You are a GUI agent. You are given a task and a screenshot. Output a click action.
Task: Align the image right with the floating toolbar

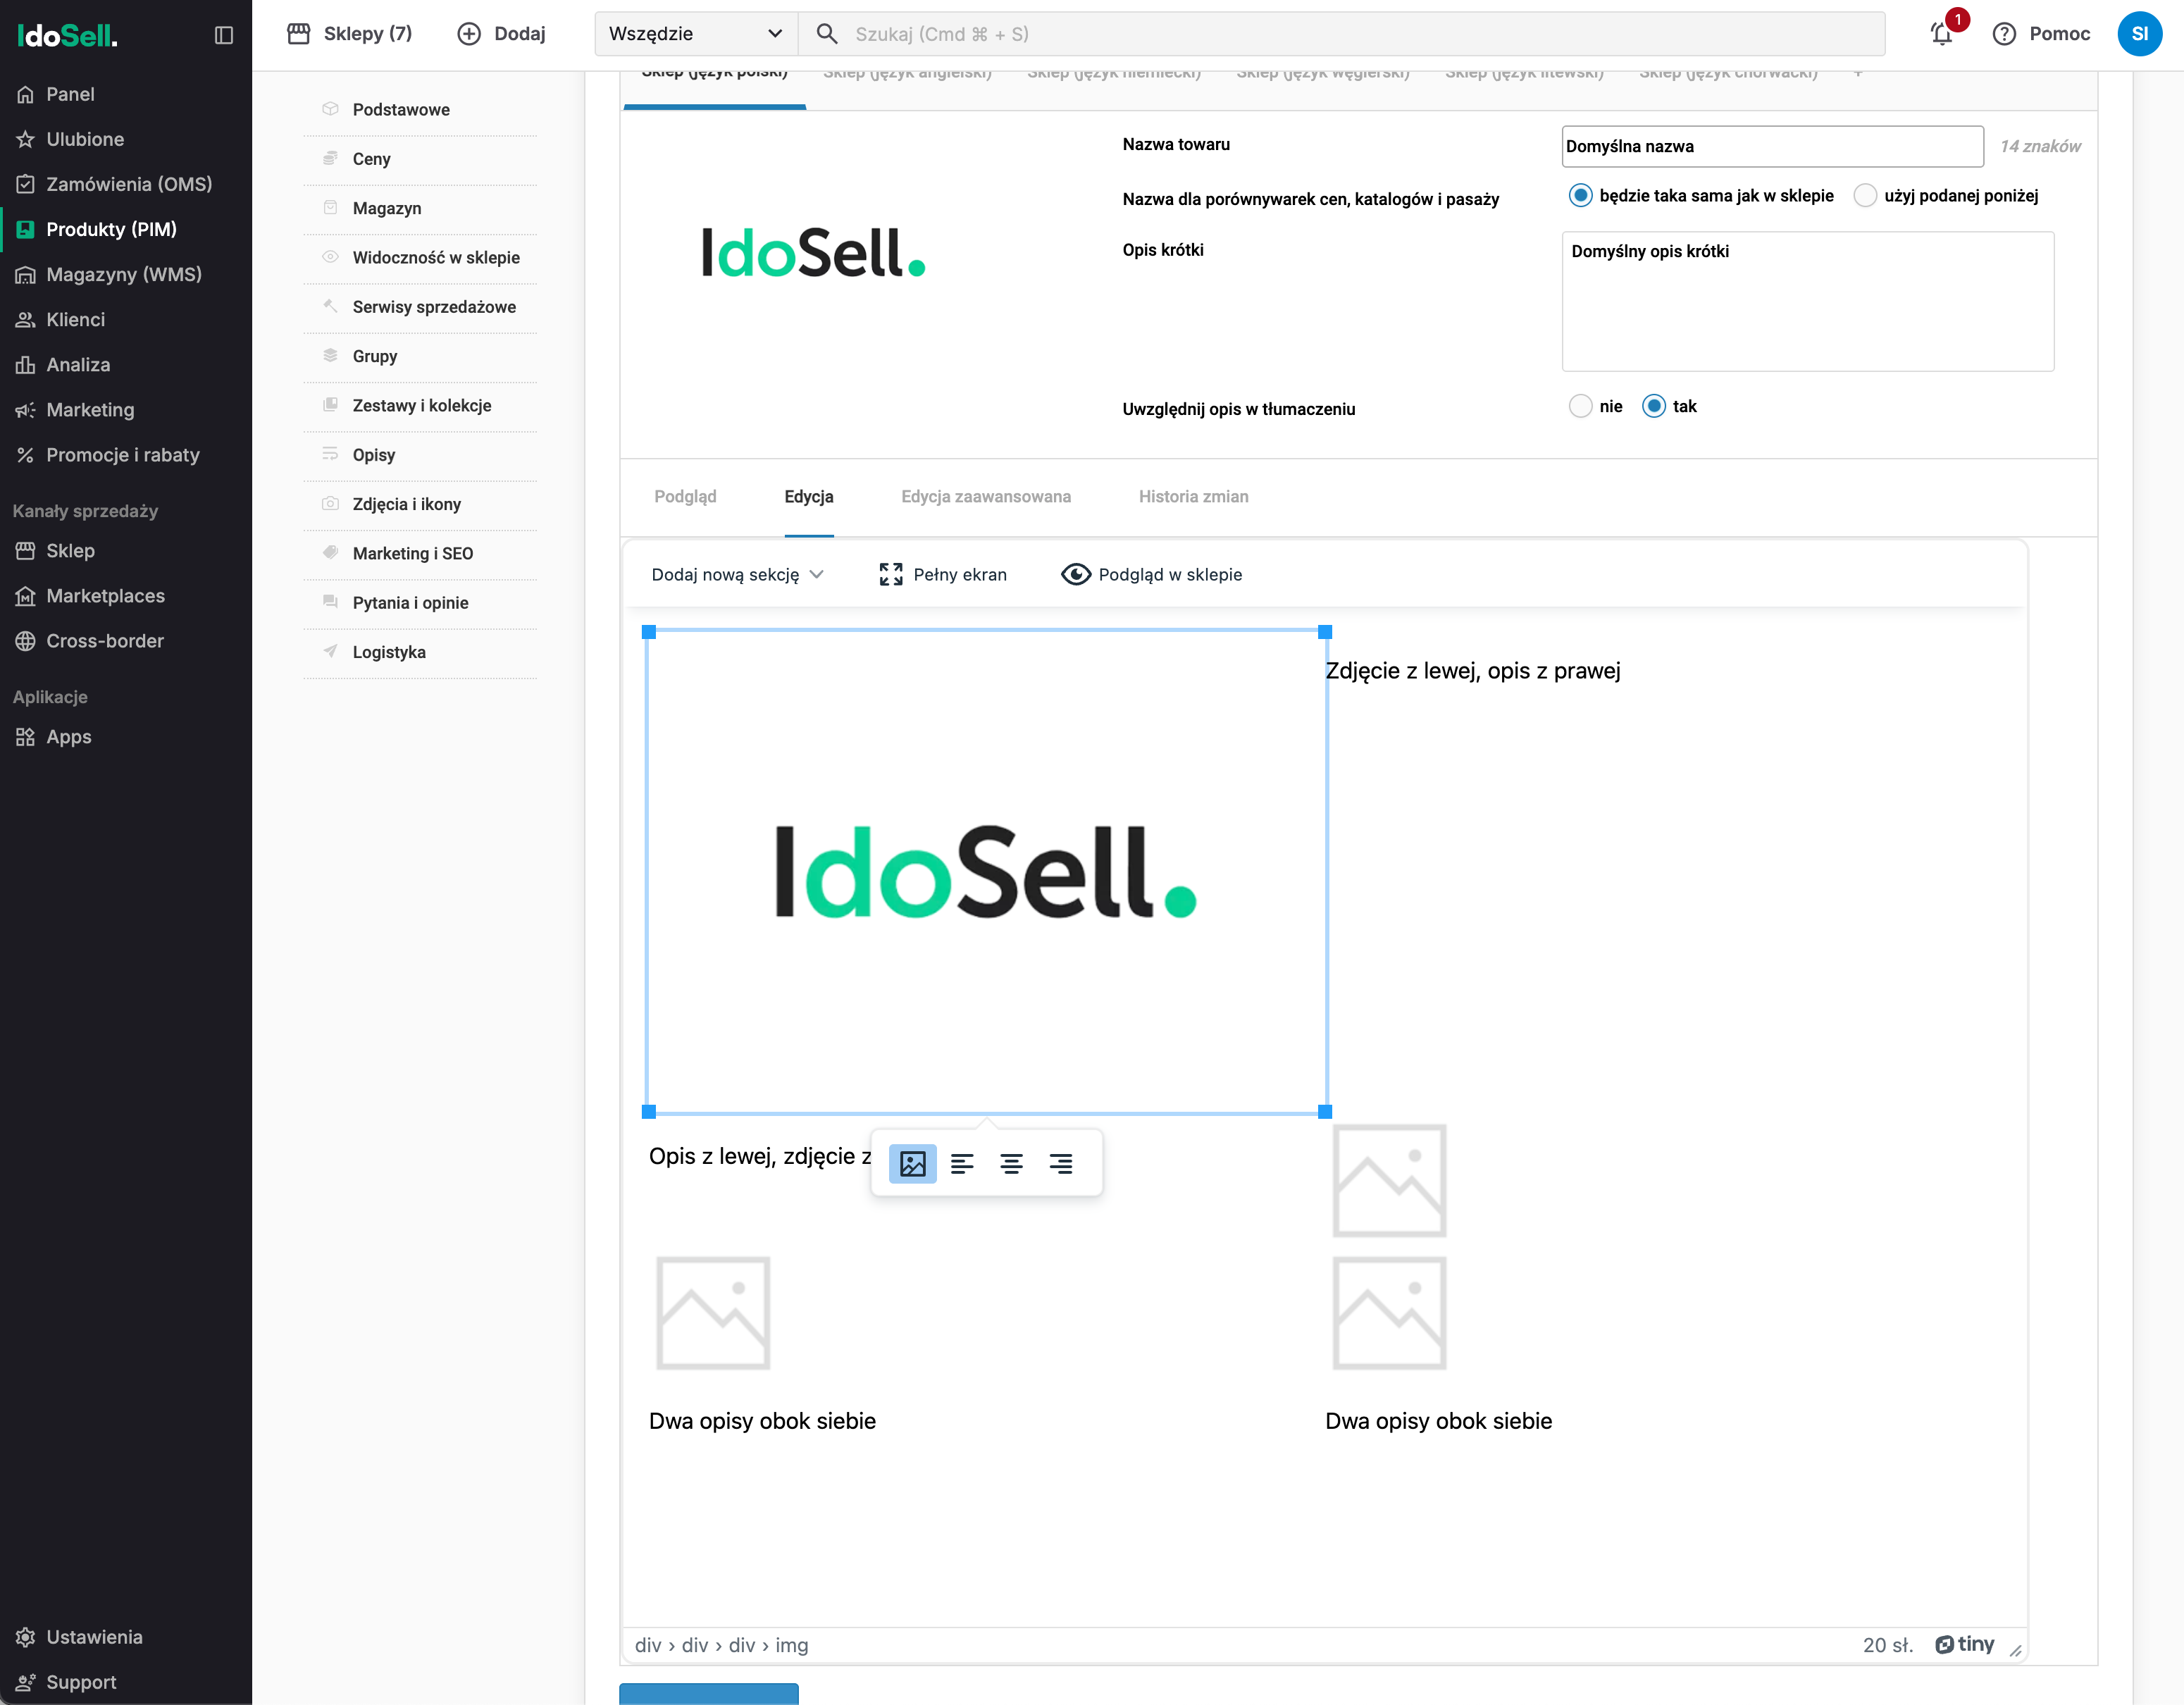click(1061, 1163)
